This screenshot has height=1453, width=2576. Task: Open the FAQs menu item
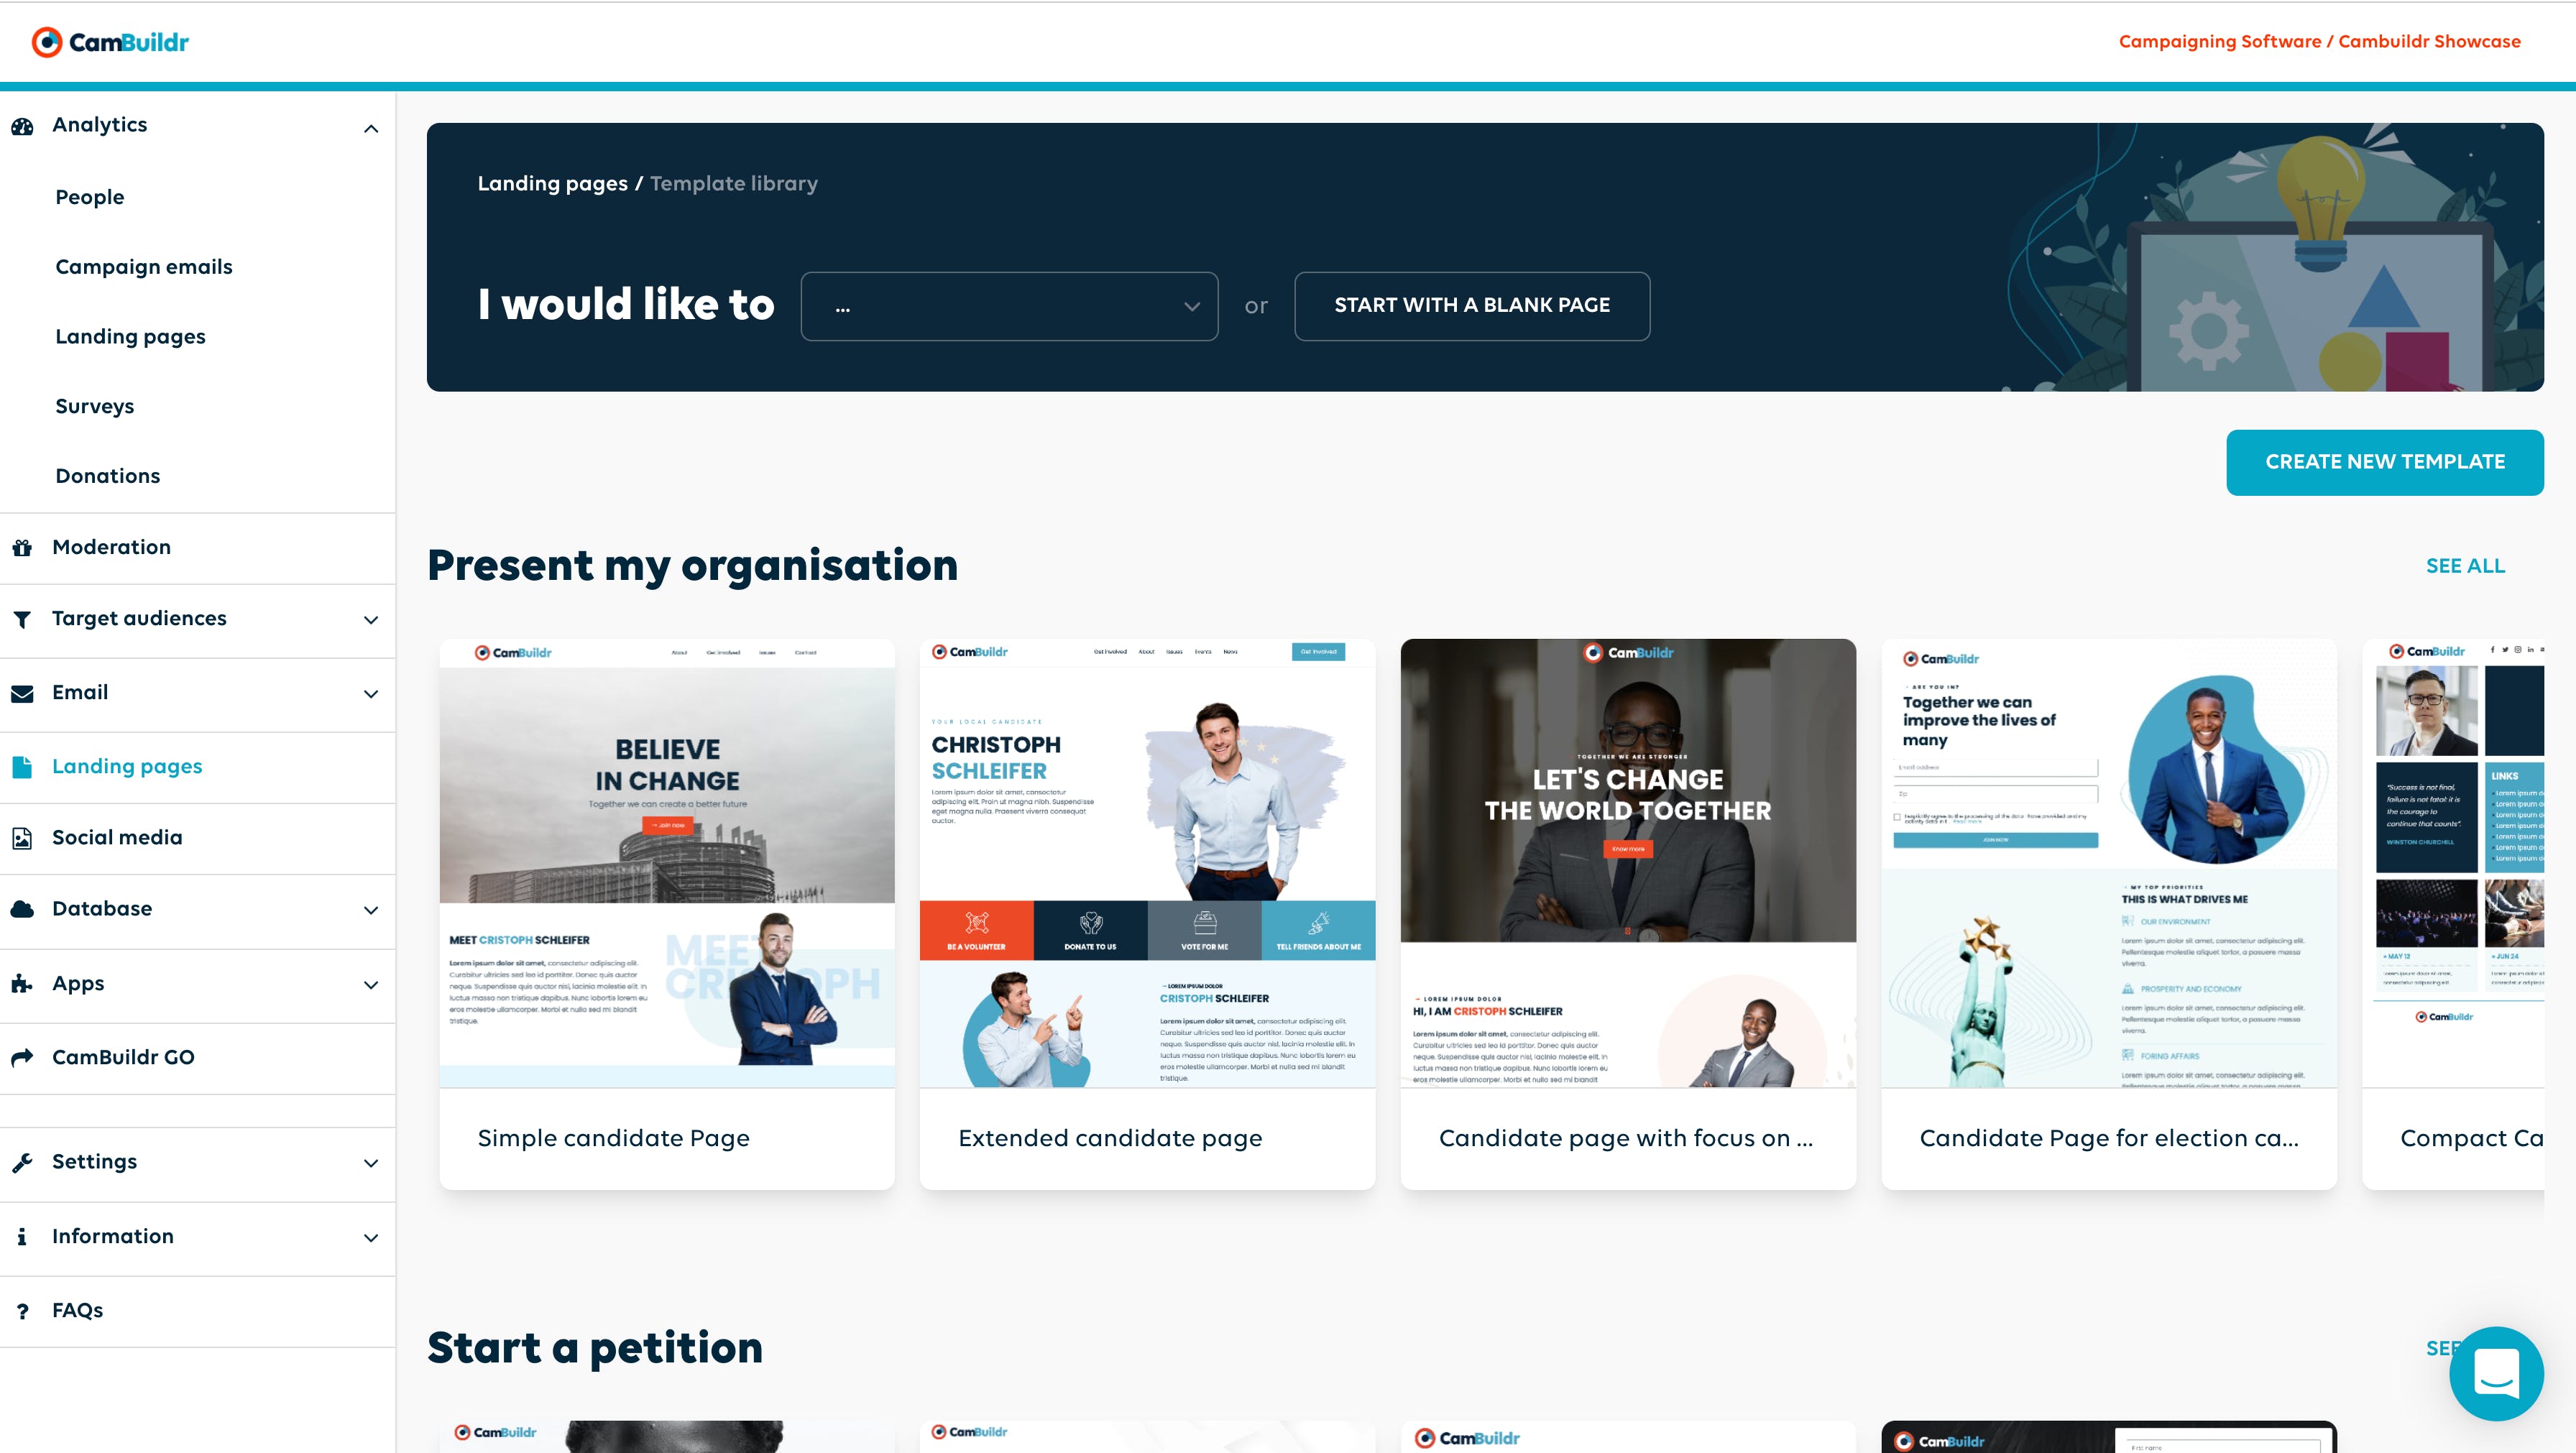(x=198, y=1310)
